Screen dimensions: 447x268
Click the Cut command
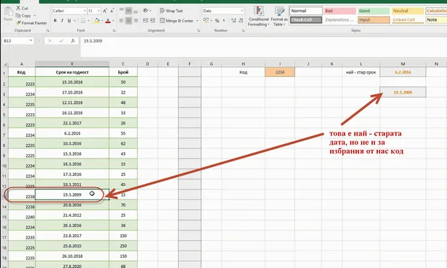(22, 8)
